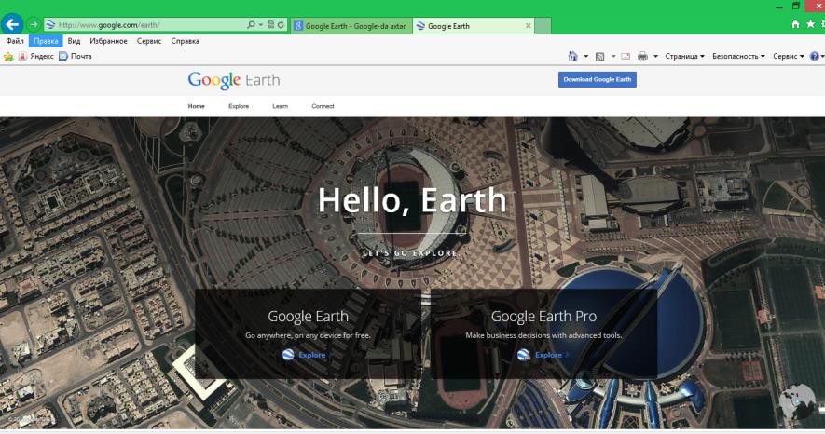Screen dimensions: 825x434
Task: Open the Почта favorites bar link
Action: (x=76, y=56)
